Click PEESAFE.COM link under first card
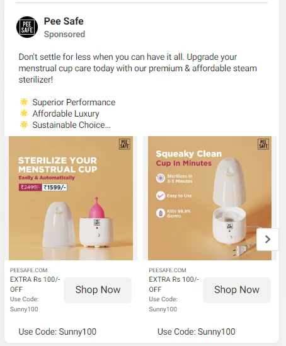The width and height of the screenshot is (286, 346). (29, 270)
